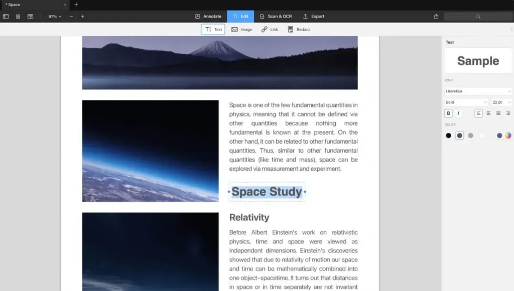This screenshot has width=514, height=291.
Task: Toggle italic I formatting button
Action: (458, 113)
